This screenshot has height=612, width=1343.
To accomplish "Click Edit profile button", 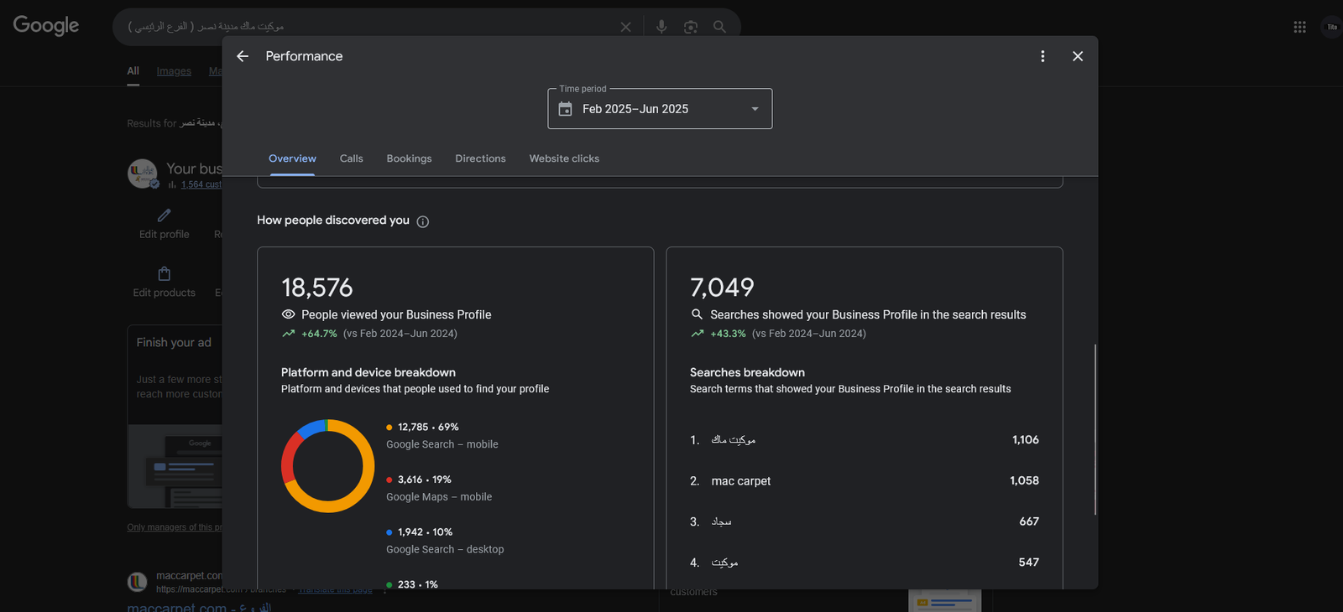I will (x=165, y=224).
